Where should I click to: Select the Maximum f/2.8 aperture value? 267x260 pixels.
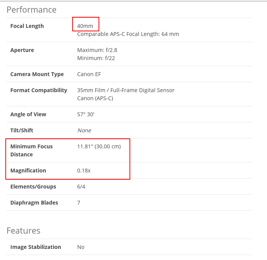(x=97, y=50)
